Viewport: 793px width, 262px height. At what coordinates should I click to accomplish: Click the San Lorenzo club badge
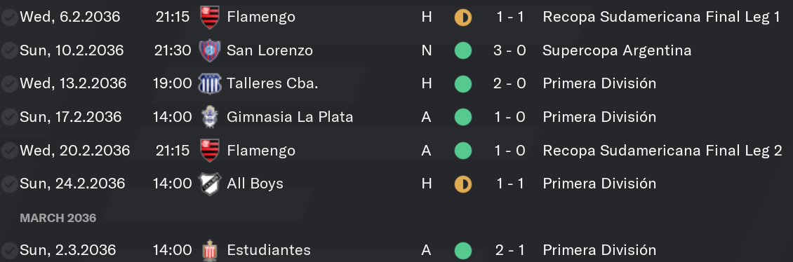pyautogui.click(x=209, y=50)
